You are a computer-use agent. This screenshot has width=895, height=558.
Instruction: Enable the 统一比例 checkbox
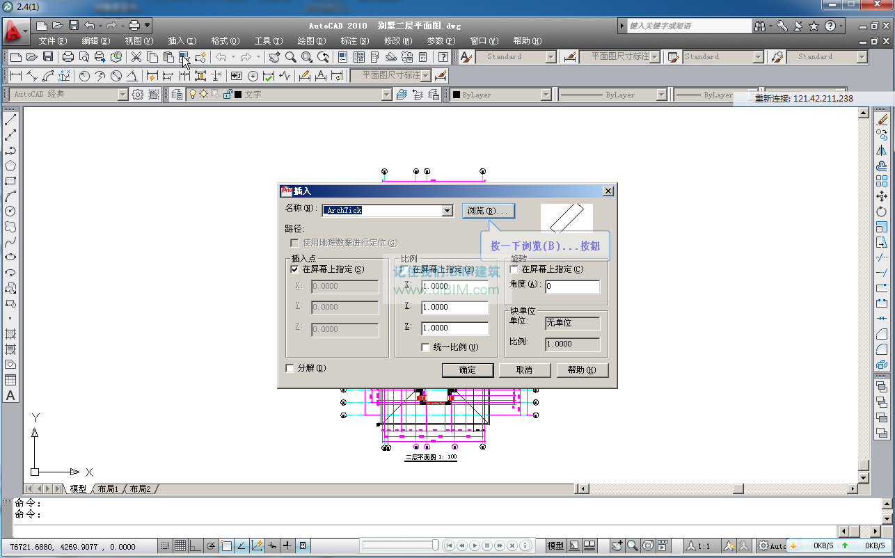(x=426, y=347)
